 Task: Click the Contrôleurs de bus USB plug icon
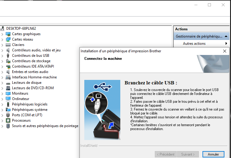point(8,56)
